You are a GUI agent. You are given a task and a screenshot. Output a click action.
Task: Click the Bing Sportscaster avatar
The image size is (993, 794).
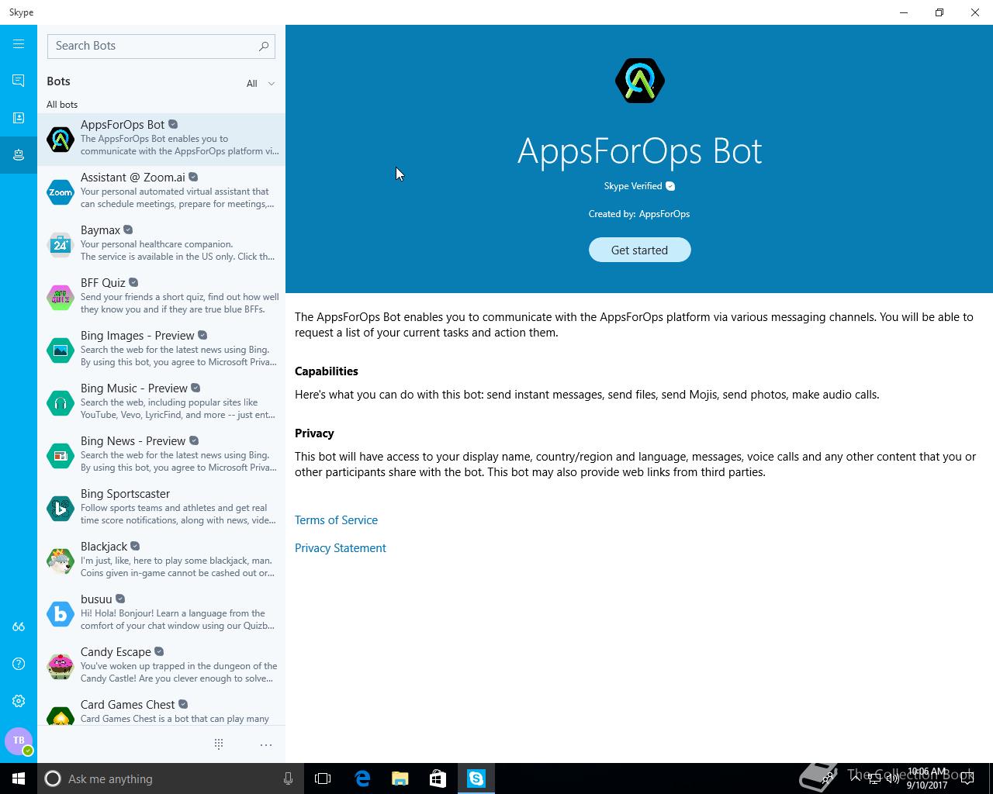tap(61, 509)
